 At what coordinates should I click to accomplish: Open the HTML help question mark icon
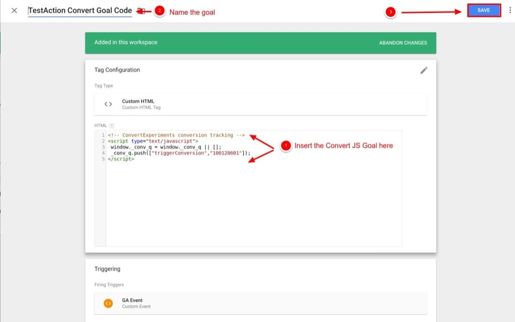coord(112,126)
